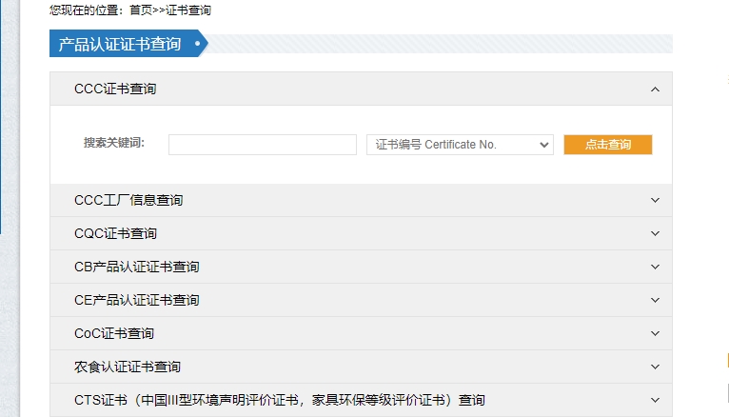Select the CoC证书查询 panel header

click(114, 334)
